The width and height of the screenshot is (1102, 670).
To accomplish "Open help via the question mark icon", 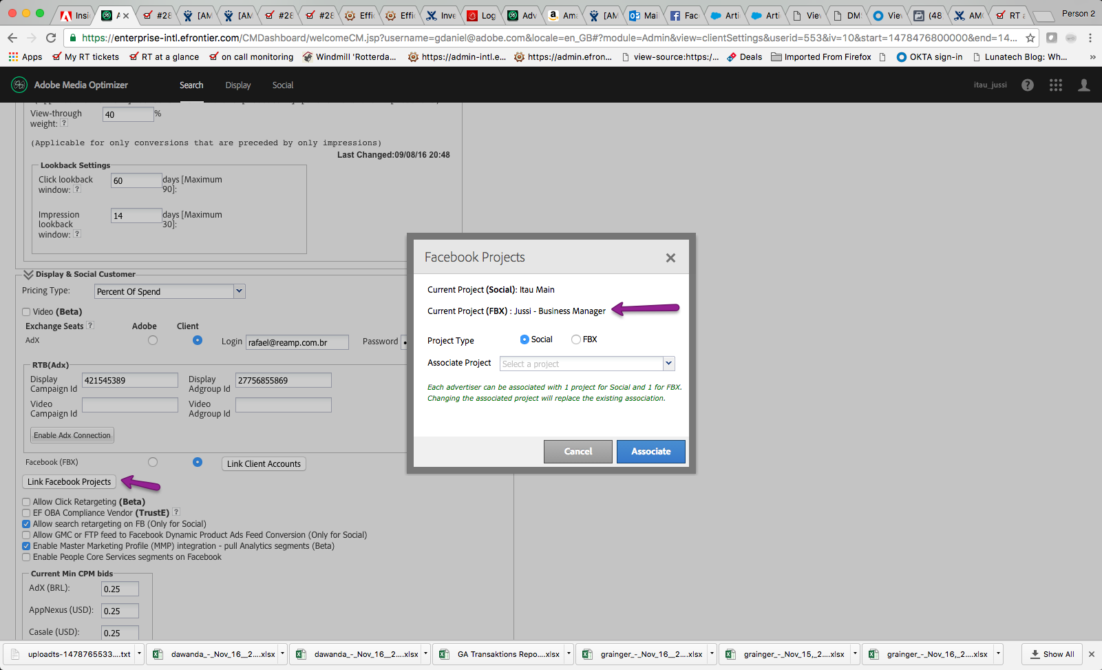I will click(1028, 85).
